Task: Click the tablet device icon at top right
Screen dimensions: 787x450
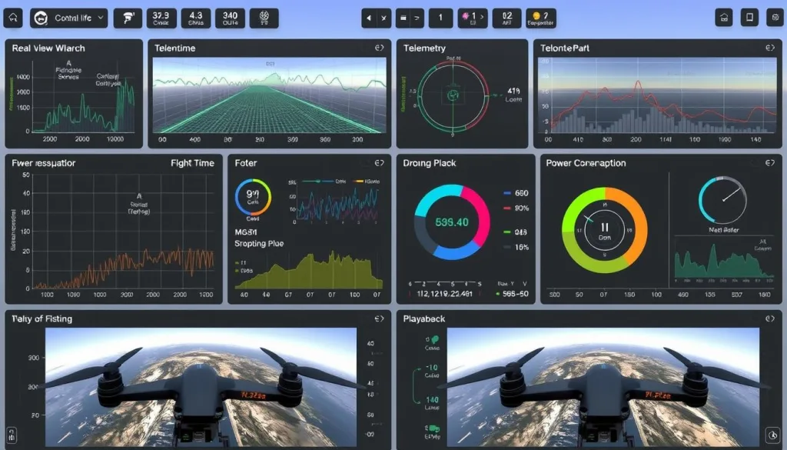Action: 749,18
